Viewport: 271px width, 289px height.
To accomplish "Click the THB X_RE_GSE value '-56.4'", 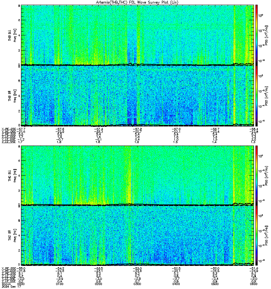I will pyautogui.click(x=254, y=129).
